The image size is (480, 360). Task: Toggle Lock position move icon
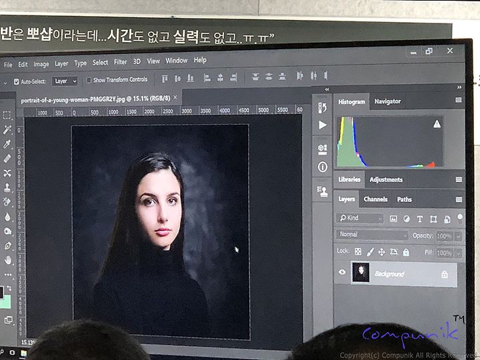(381, 252)
